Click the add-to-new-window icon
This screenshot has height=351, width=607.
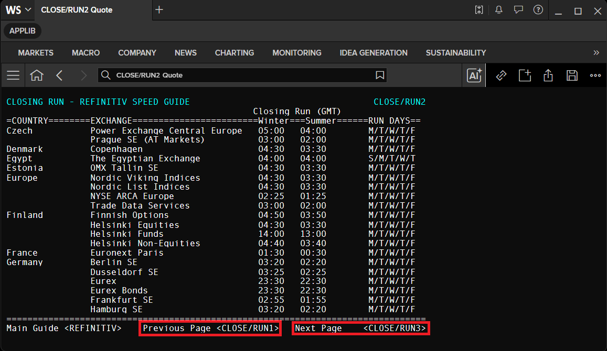pyautogui.click(x=525, y=75)
